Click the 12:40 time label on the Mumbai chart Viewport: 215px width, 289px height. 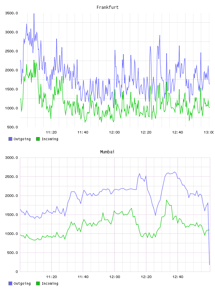point(178,277)
